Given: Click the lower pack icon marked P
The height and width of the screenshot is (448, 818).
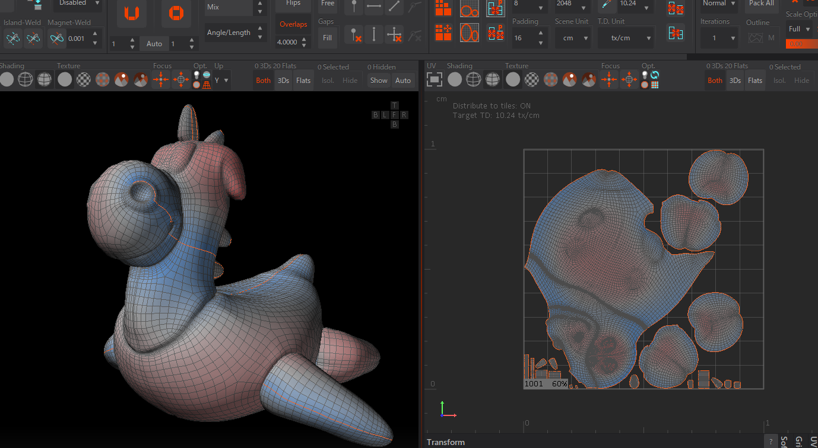Looking at the screenshot, I should (496, 32).
